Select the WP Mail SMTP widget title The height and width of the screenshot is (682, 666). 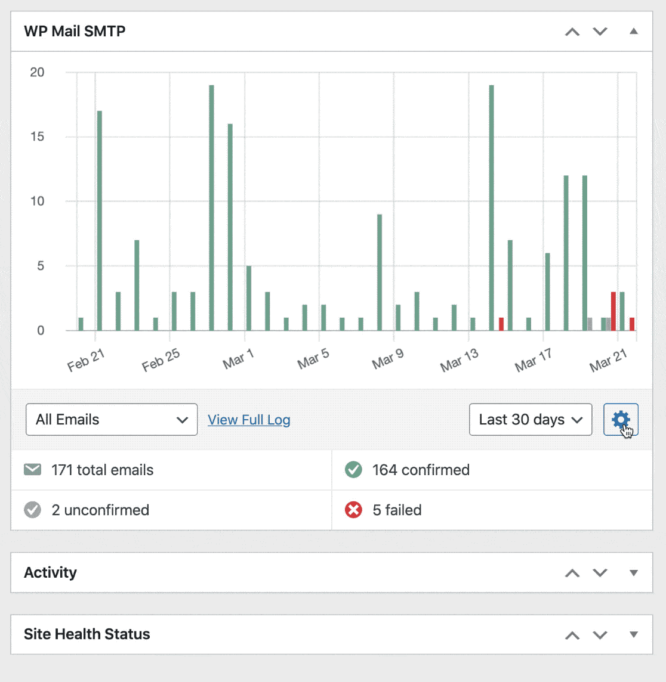click(x=74, y=31)
